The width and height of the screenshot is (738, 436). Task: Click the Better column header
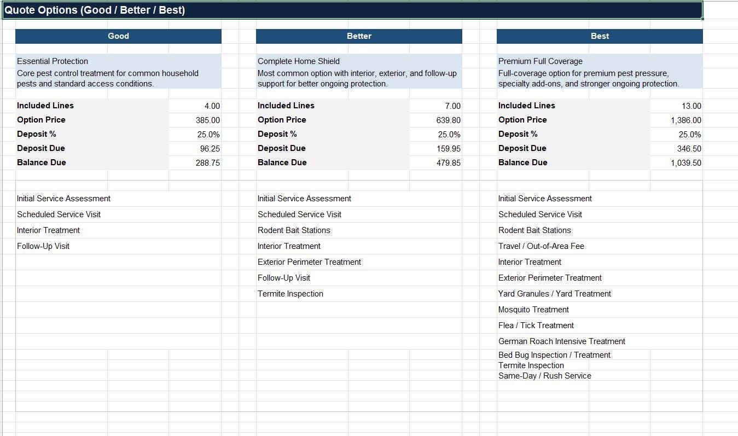(x=359, y=36)
